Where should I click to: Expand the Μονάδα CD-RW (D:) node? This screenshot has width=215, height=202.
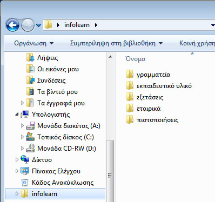(22, 149)
